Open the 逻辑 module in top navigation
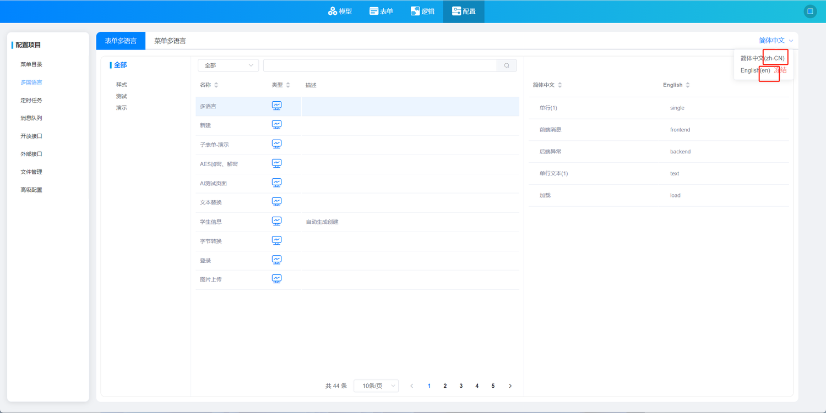826x413 pixels. (x=422, y=11)
